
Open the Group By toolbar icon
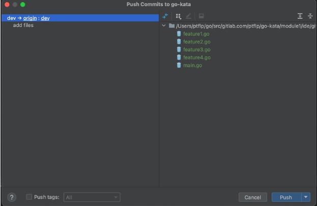click(x=178, y=16)
